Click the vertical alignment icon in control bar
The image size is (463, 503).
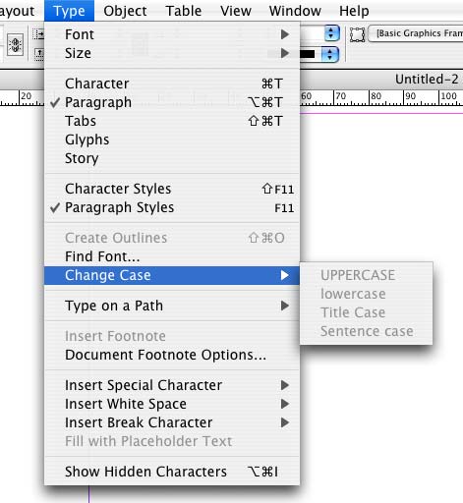[x=15, y=44]
